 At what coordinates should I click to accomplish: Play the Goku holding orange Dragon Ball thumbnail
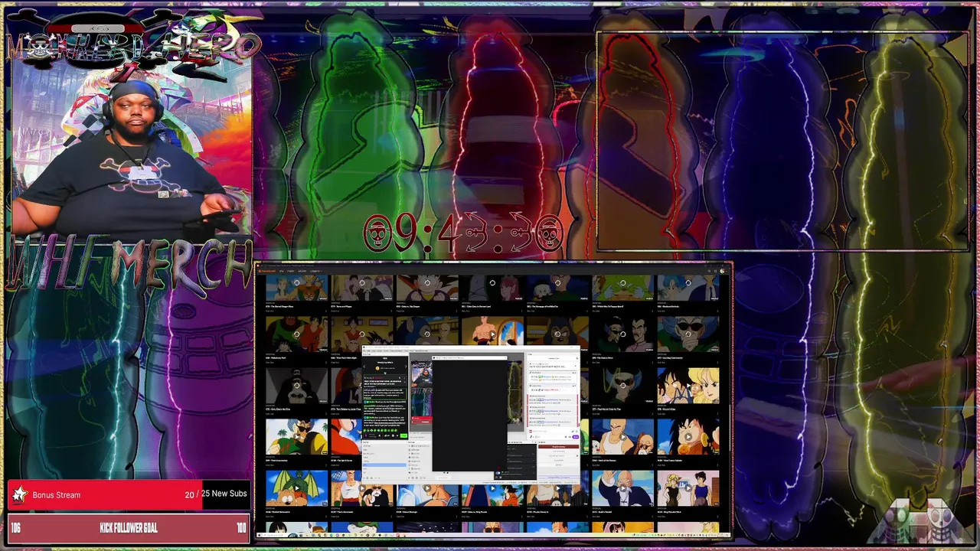click(688, 437)
